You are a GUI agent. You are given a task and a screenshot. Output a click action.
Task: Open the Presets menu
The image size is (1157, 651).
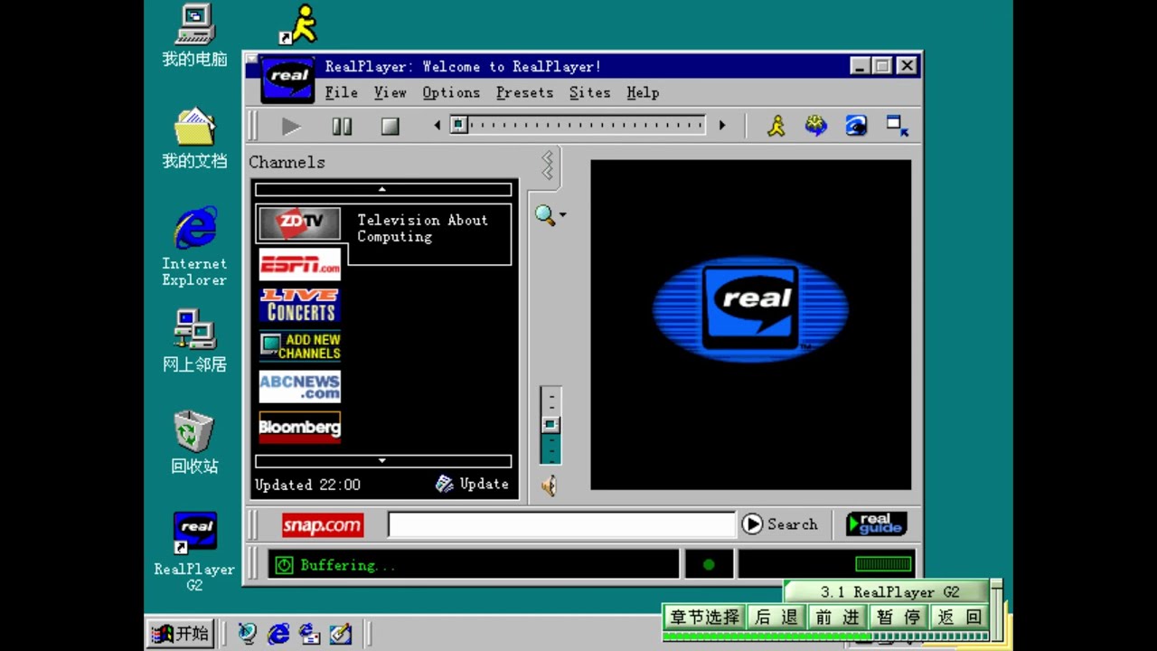tap(524, 92)
